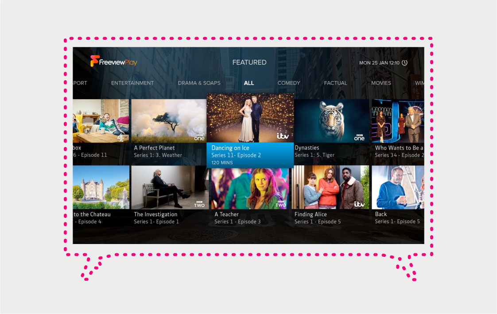This screenshot has height=314, width=497.
Task: Click the 'Dynasties' title text
Action: pyautogui.click(x=307, y=147)
